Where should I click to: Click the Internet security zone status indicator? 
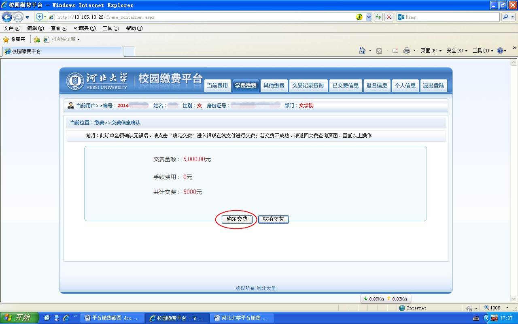click(412, 308)
